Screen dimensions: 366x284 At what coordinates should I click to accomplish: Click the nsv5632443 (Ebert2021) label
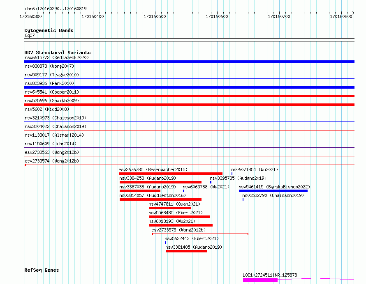(192, 238)
